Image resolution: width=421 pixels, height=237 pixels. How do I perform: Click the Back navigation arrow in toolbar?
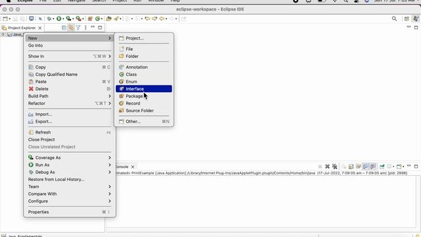click(x=162, y=18)
